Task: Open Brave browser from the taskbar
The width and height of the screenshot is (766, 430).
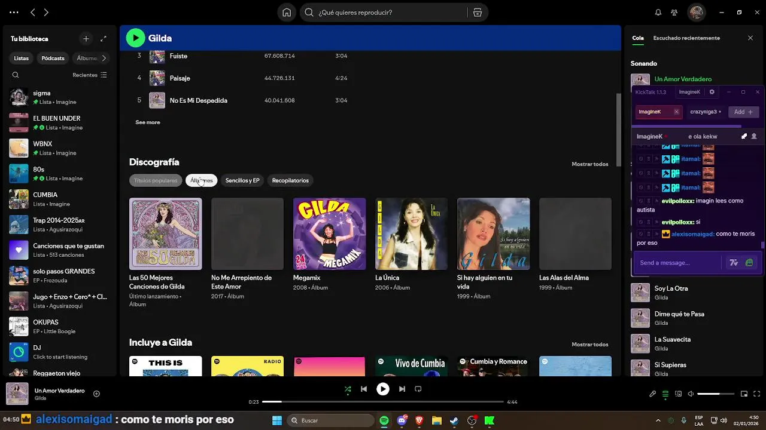Action: coord(419,420)
